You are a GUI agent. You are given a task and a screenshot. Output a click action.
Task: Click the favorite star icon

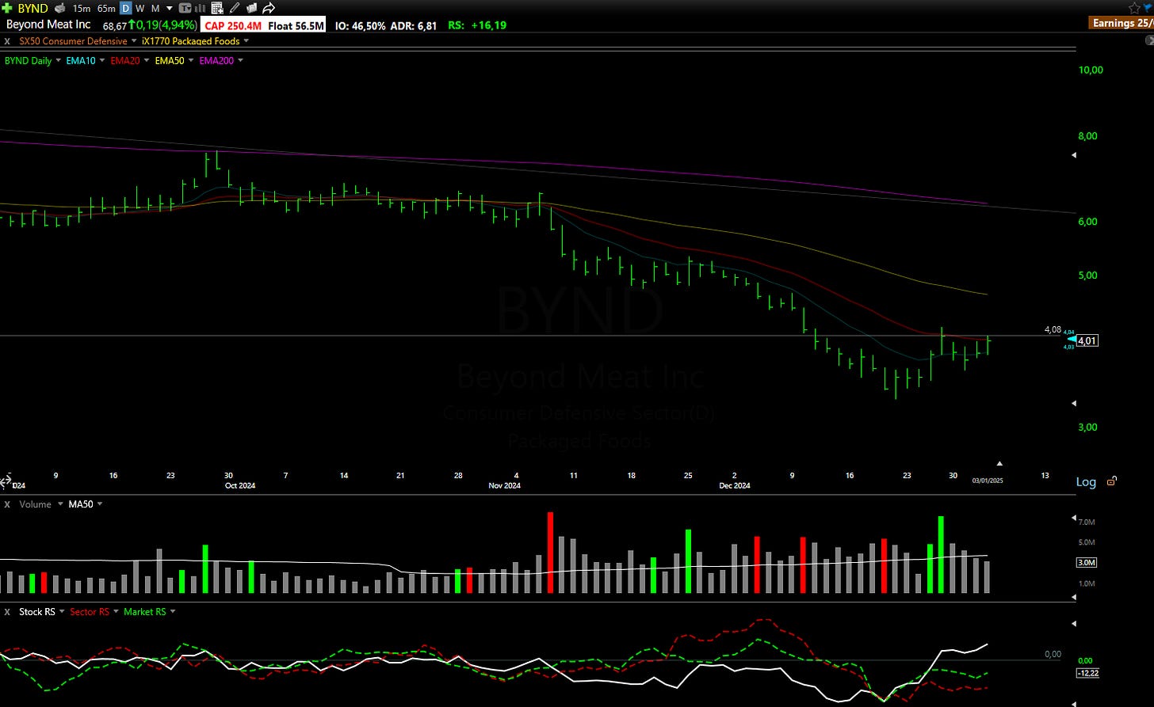tap(1135, 7)
